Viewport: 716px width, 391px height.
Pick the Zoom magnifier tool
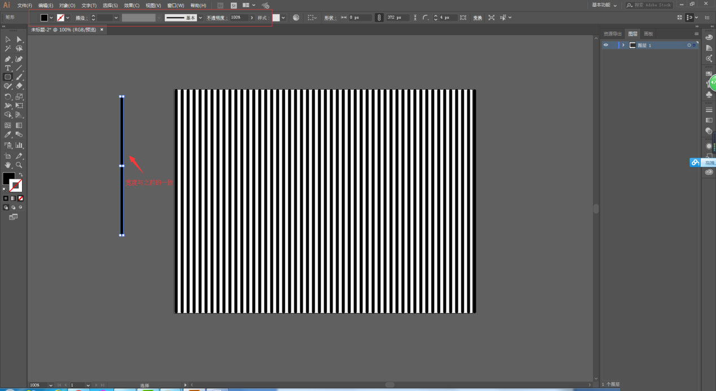point(19,165)
